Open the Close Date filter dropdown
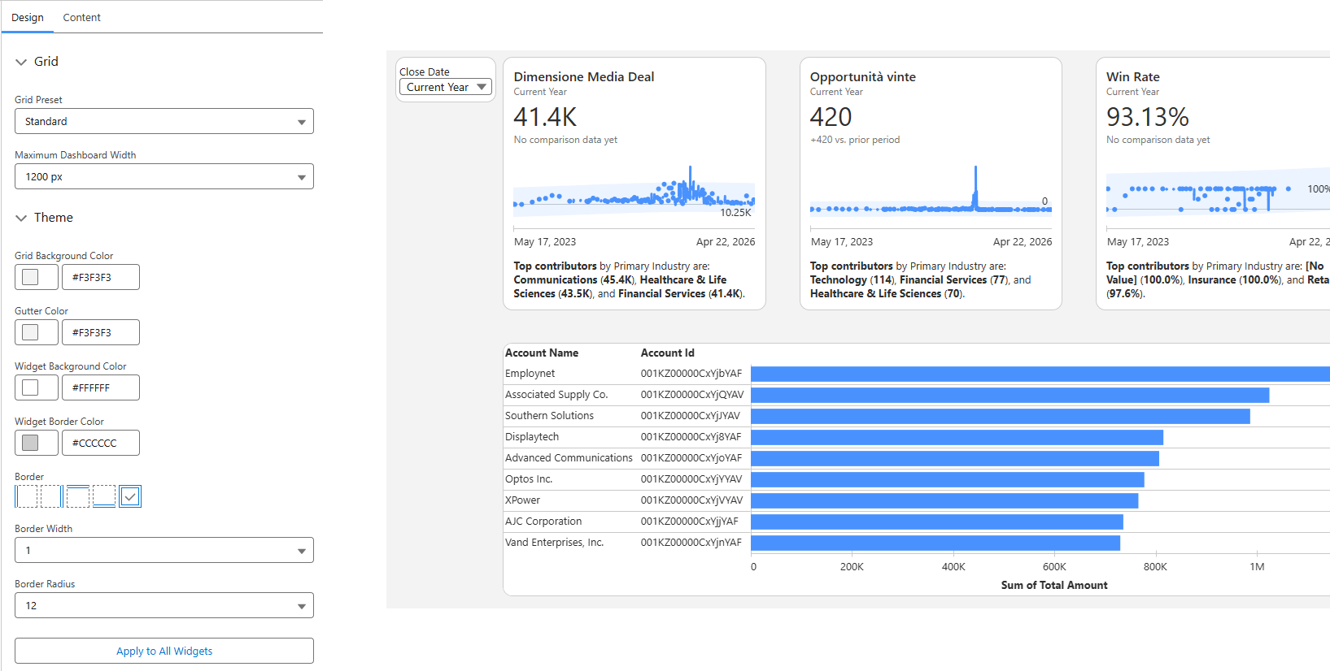1330x671 pixels. coord(445,87)
